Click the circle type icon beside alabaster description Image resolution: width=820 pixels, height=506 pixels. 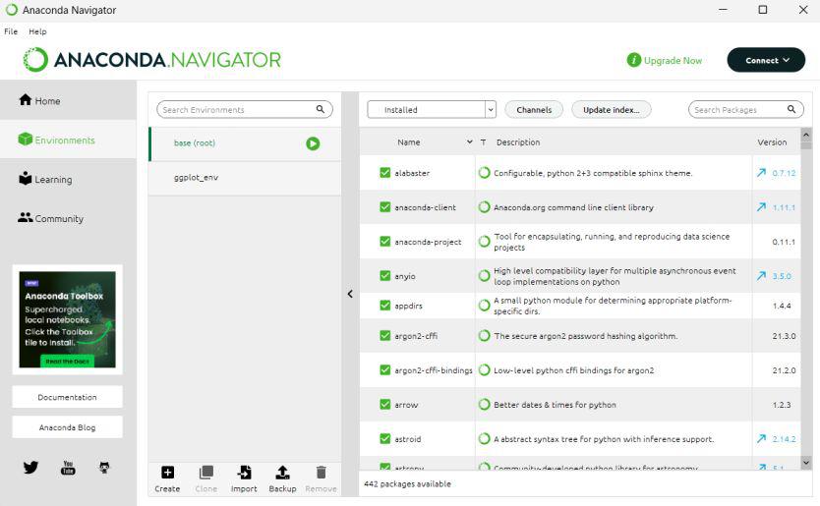click(485, 173)
